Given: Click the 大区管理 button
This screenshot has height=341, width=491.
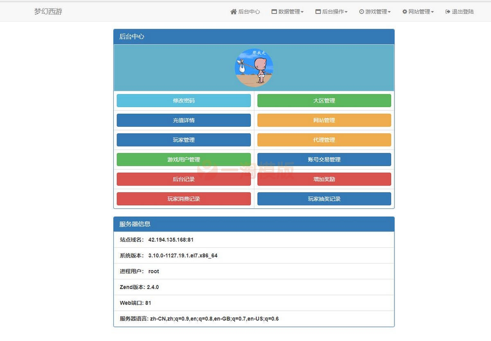Looking at the screenshot, I should click(x=324, y=100).
